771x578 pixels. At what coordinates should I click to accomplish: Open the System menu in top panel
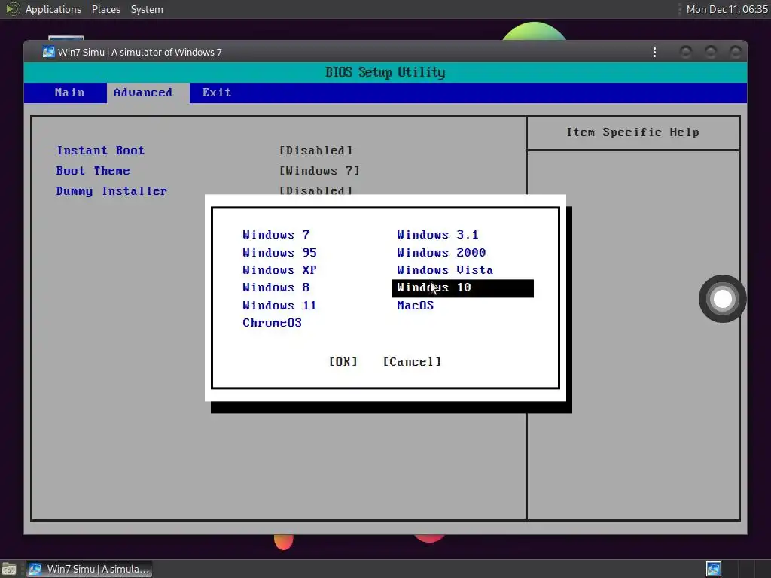point(147,9)
